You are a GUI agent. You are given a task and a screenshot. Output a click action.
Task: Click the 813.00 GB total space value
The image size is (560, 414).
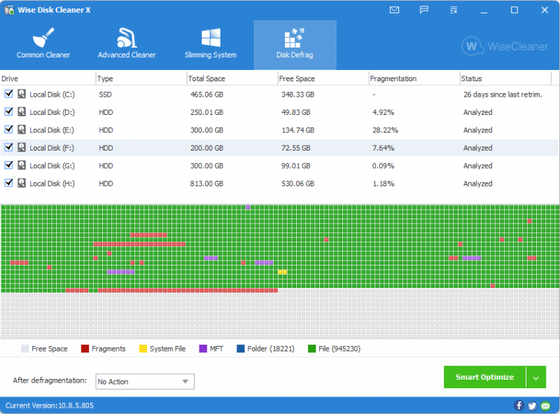pyautogui.click(x=206, y=184)
